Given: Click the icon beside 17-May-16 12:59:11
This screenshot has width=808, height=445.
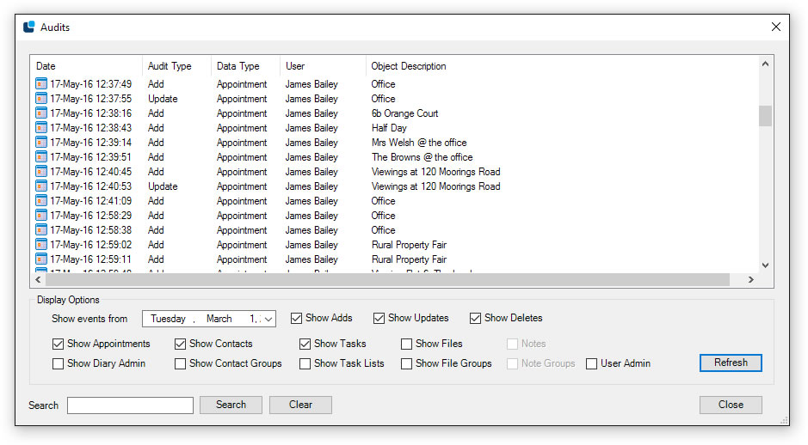Looking at the screenshot, I should (x=41, y=259).
